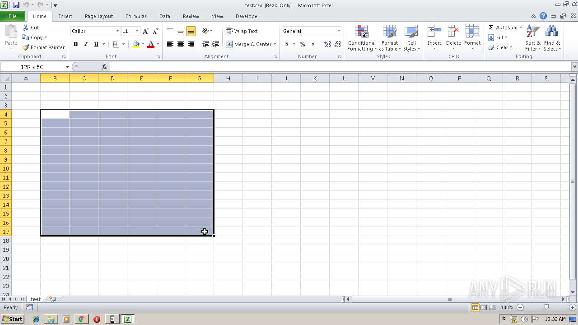Screen dimensions: 578x325
Task: Toggle Wrap Text
Action: [x=242, y=31]
